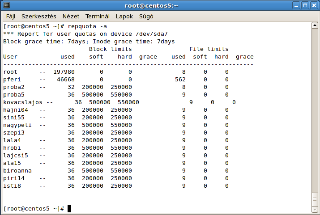Open the Lapok menu
The width and height of the screenshot is (320, 215).
coord(124,17)
